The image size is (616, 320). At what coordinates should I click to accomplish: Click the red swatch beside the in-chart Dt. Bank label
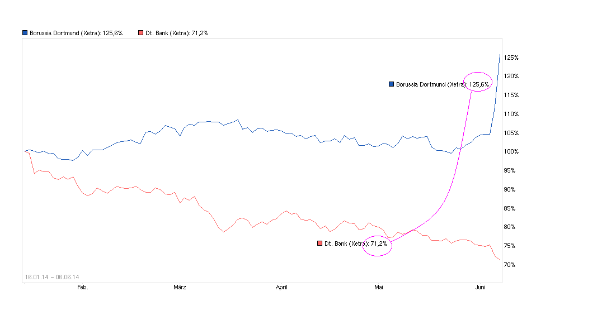point(320,243)
